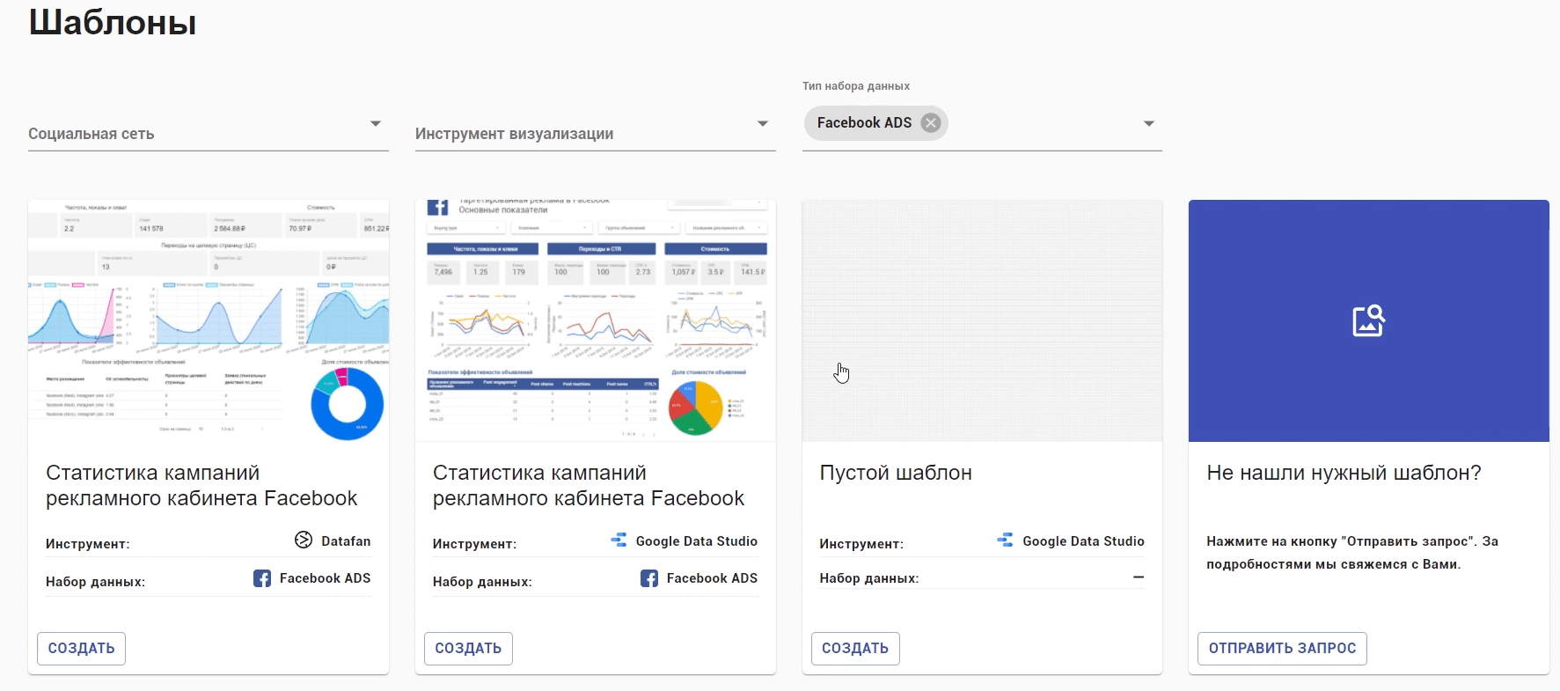Click the Тип набора данных label
1560x691 pixels.
point(856,86)
